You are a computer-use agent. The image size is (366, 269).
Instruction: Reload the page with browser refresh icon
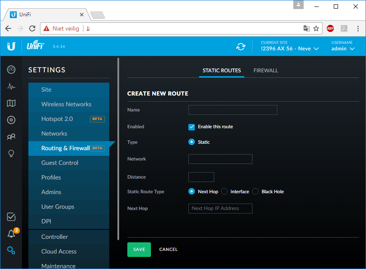[x=32, y=28]
